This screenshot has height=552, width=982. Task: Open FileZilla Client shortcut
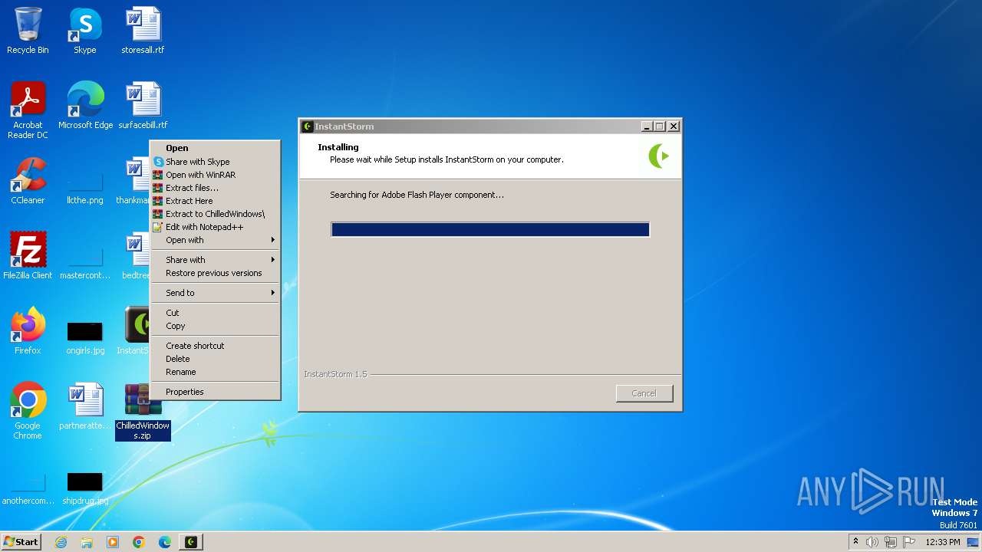coord(28,256)
